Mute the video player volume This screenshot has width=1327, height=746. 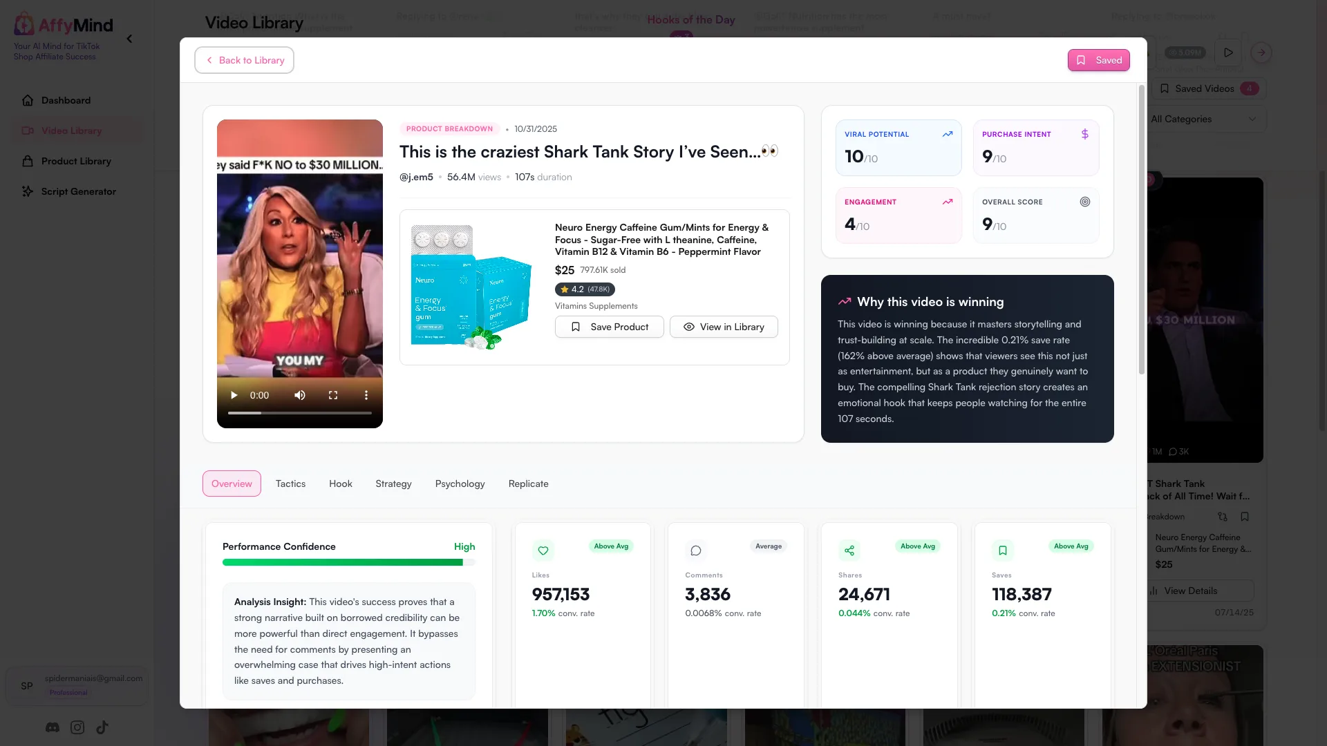point(300,395)
